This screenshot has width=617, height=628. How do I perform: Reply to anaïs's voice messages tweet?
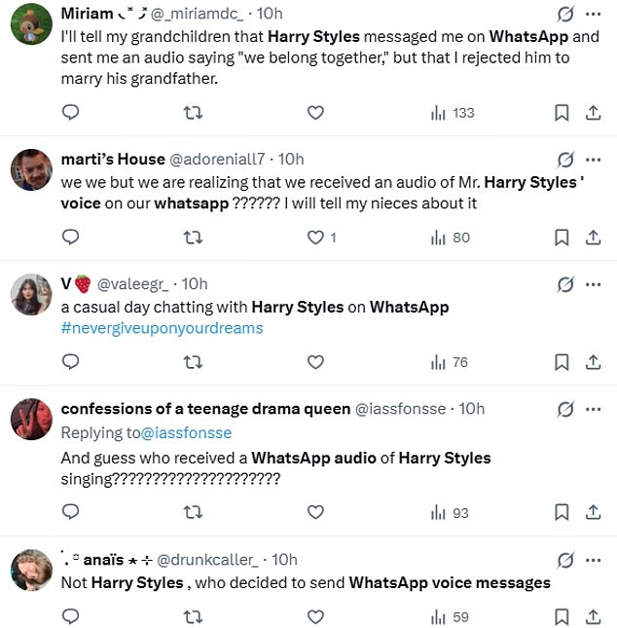(70, 616)
